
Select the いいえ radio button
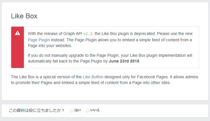tap(88, 110)
